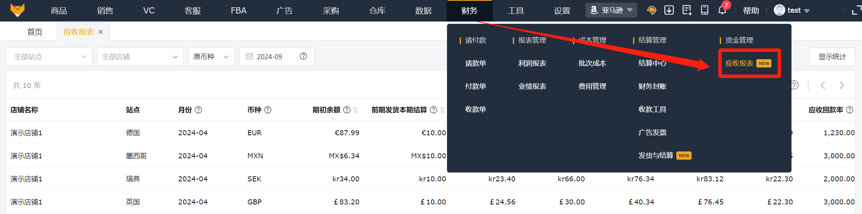Close the 应收报表 tab
This screenshot has width=862, height=214.
click(x=101, y=32)
